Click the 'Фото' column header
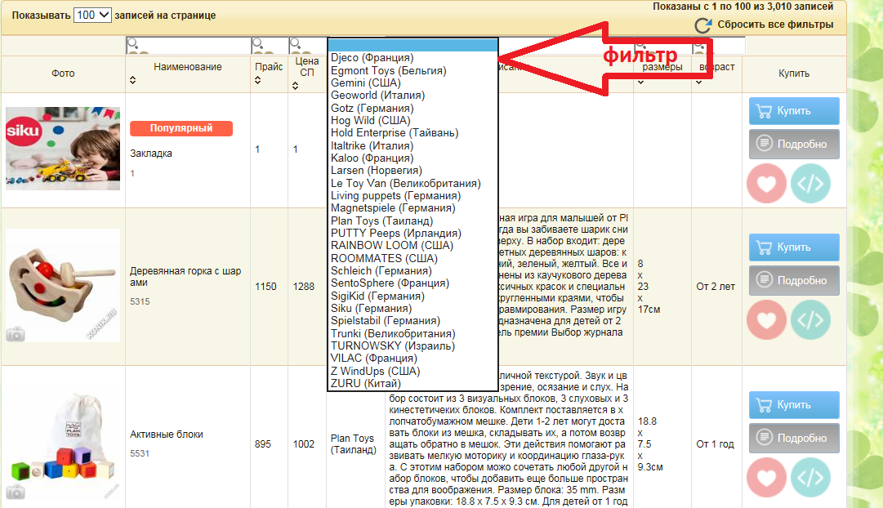 coord(63,74)
